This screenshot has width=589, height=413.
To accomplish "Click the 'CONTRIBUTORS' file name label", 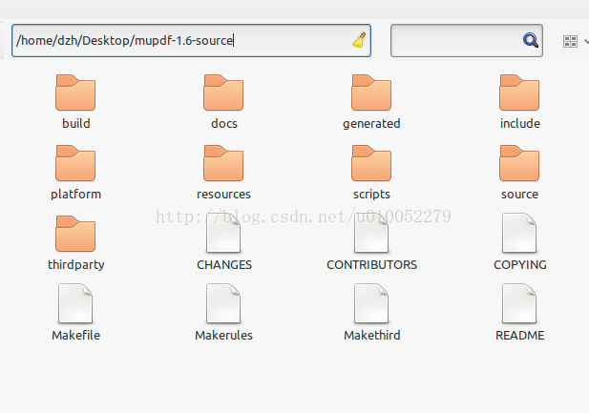I will click(x=372, y=265).
